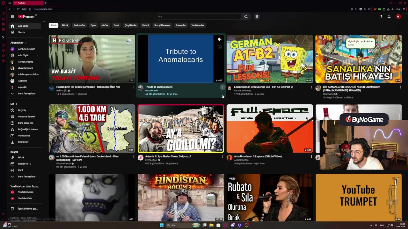
Task: Open the Opera menu logo
Action: pos(3,3)
